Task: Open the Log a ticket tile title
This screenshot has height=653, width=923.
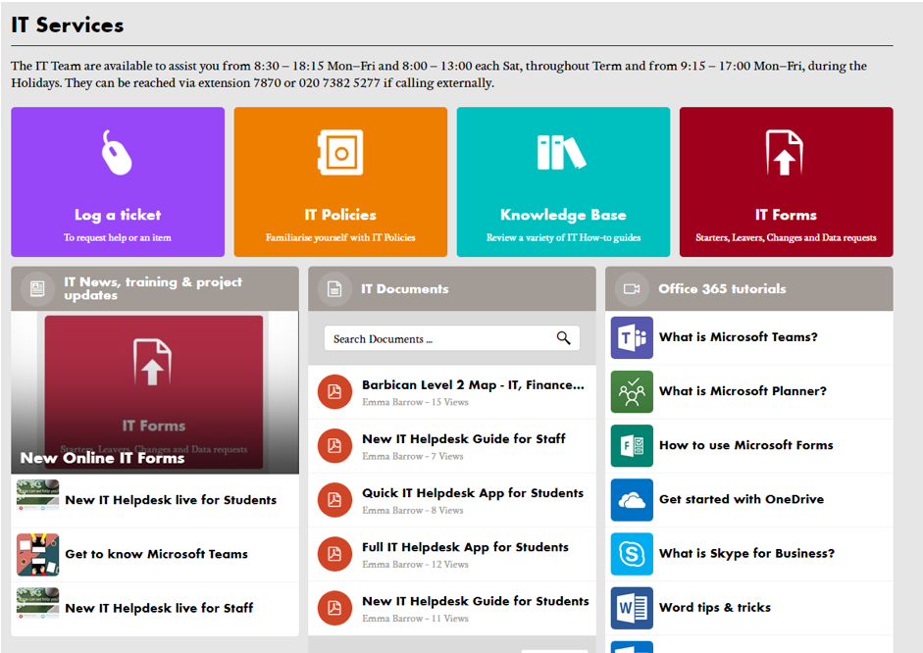Action: coord(118,215)
